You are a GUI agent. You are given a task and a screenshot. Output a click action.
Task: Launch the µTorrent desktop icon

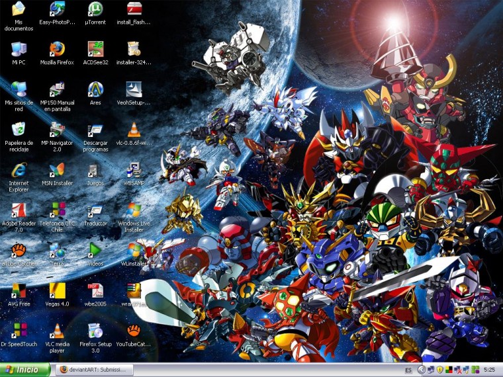coord(95,9)
